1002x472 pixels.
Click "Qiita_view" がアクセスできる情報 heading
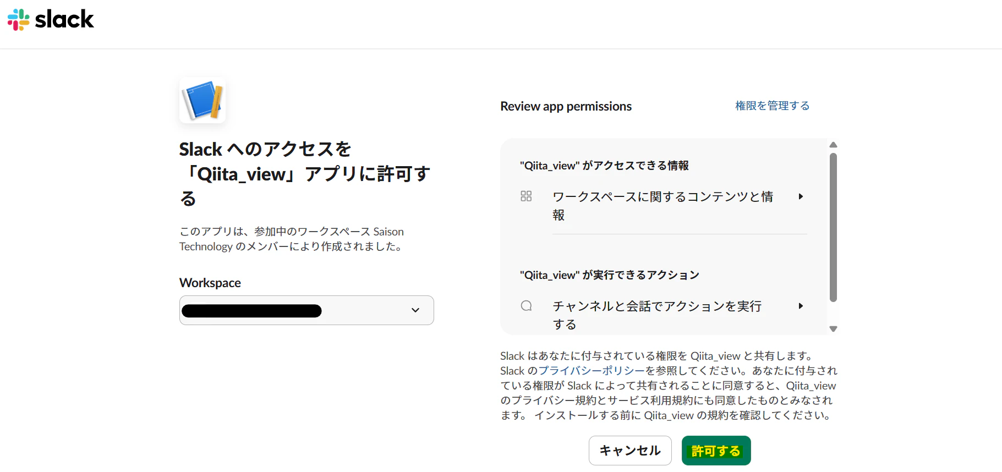pos(604,166)
